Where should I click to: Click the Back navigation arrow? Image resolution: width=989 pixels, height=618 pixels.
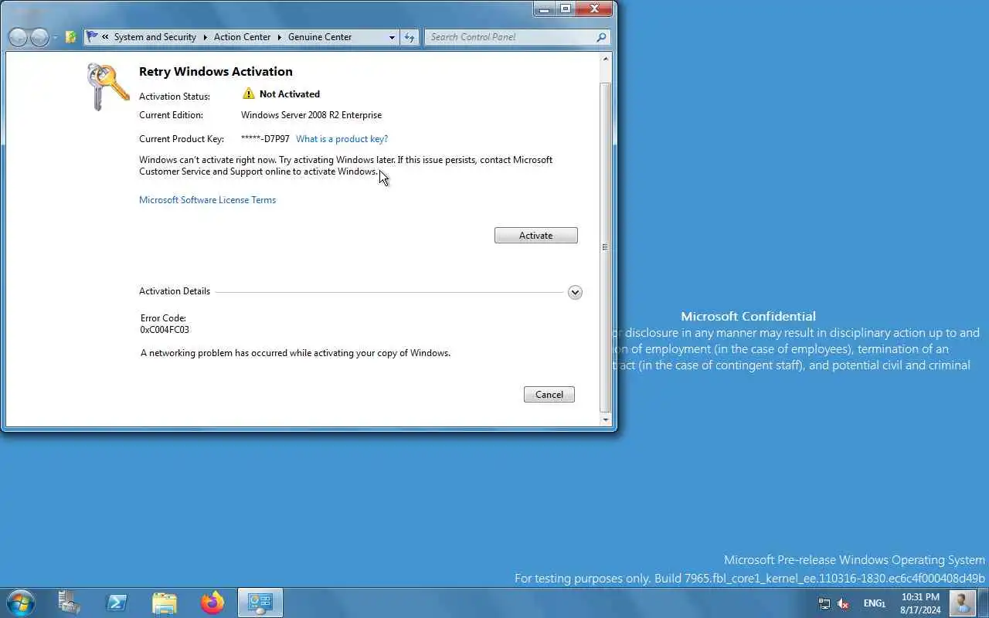(x=19, y=37)
